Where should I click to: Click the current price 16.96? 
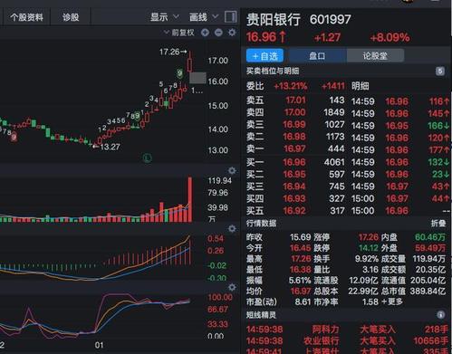[261, 37]
